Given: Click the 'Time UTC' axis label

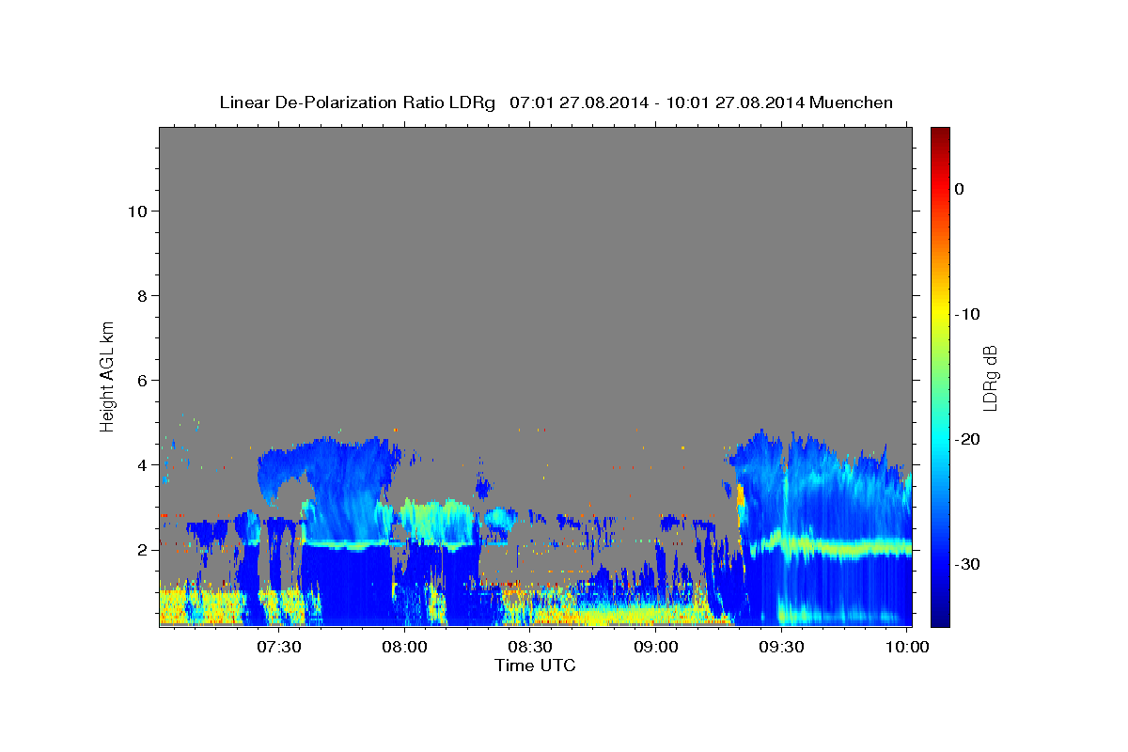Looking at the screenshot, I should [535, 666].
